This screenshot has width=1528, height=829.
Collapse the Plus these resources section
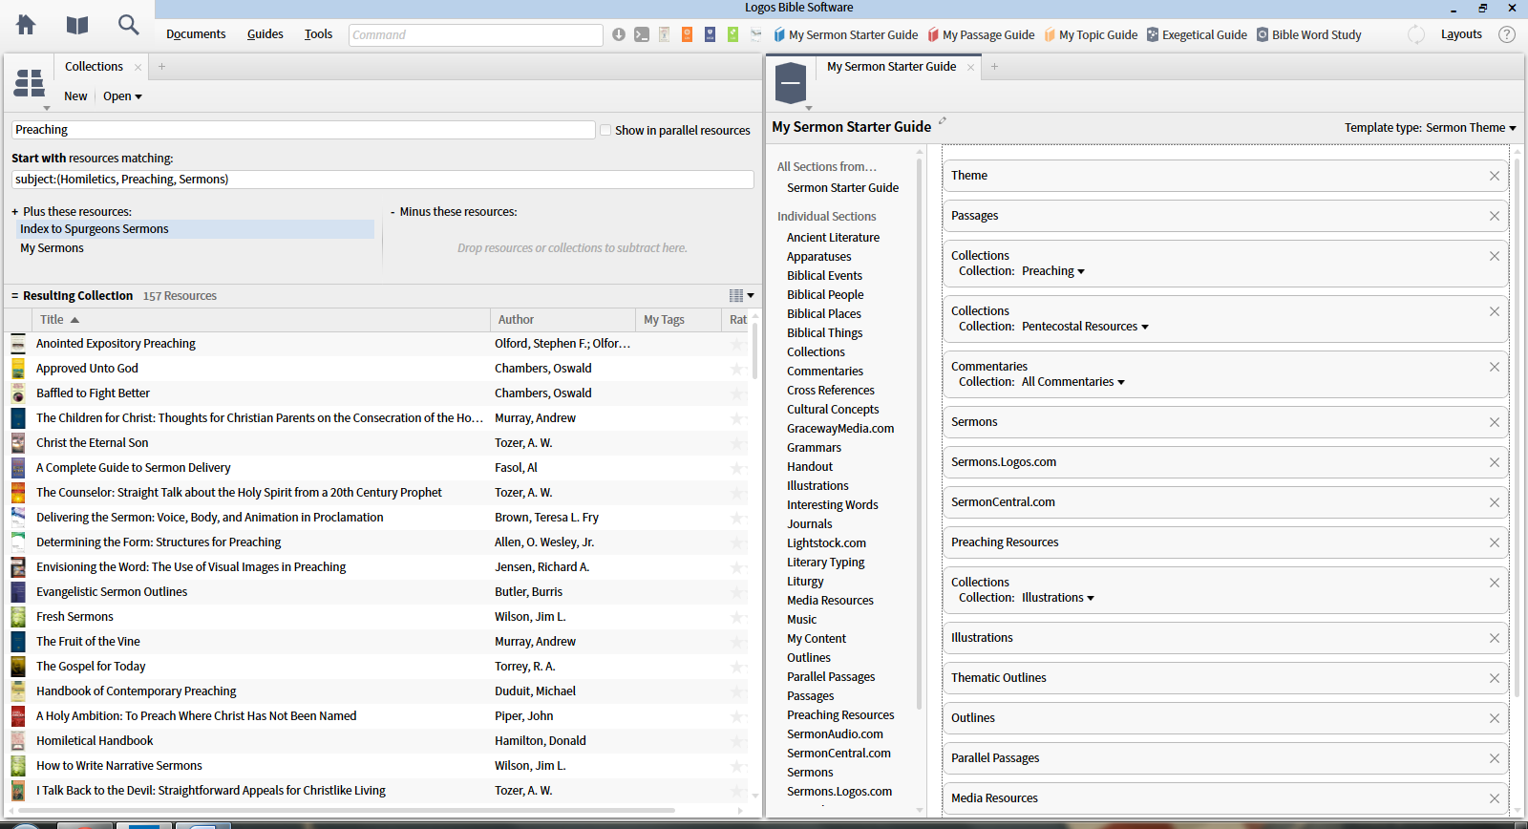click(15, 212)
